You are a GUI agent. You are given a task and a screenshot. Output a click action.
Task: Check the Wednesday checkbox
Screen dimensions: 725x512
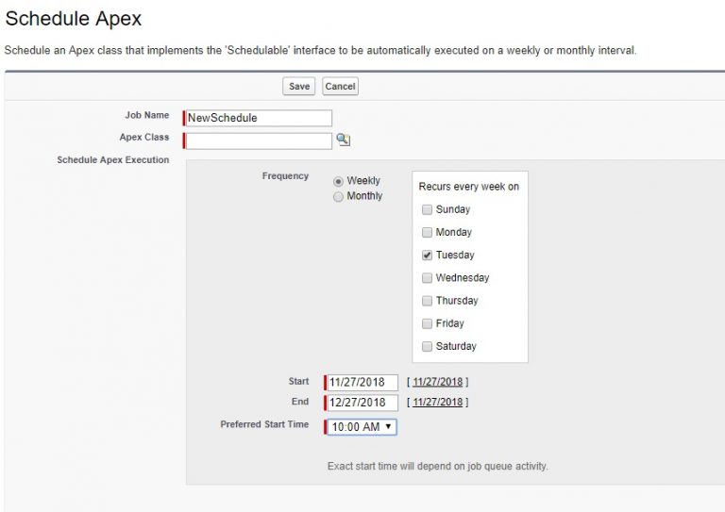click(427, 278)
